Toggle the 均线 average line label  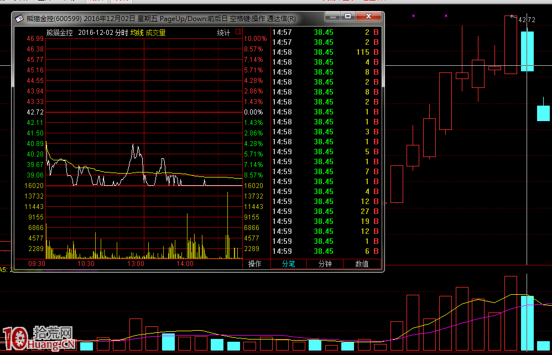coord(137,33)
